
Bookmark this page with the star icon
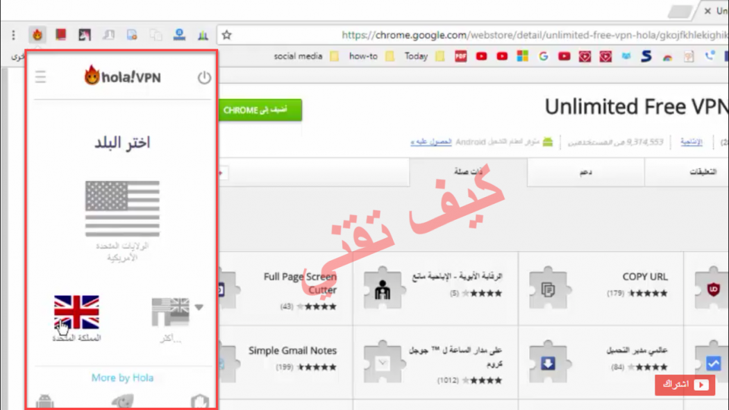click(x=226, y=35)
